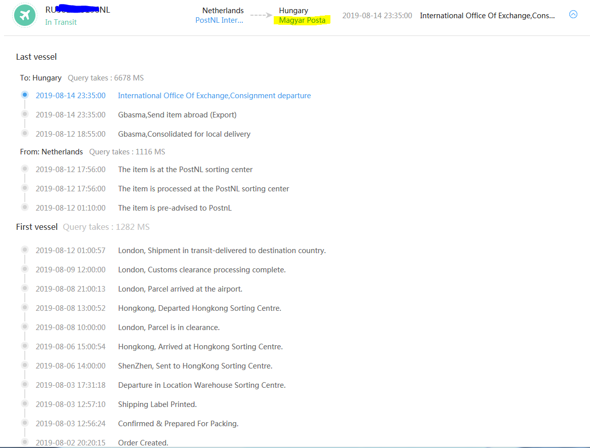Select Hongkong, Departed Hongkong Sorting Centre row
The image size is (590, 448).
point(199,308)
